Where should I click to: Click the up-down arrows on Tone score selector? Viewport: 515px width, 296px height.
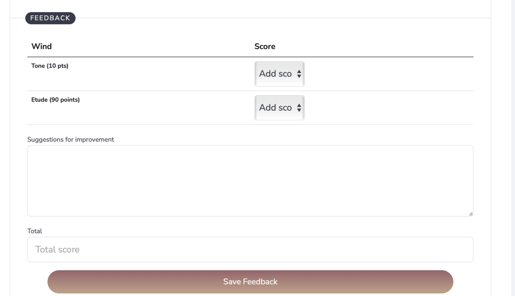[x=299, y=73]
